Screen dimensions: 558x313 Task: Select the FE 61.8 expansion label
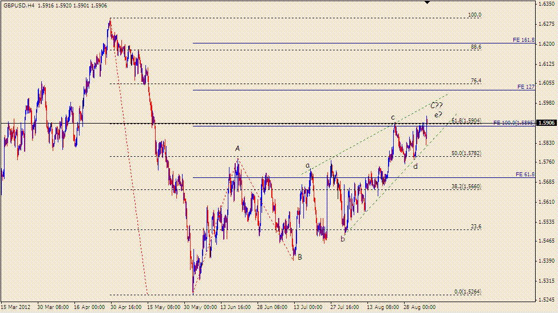pos(525,175)
